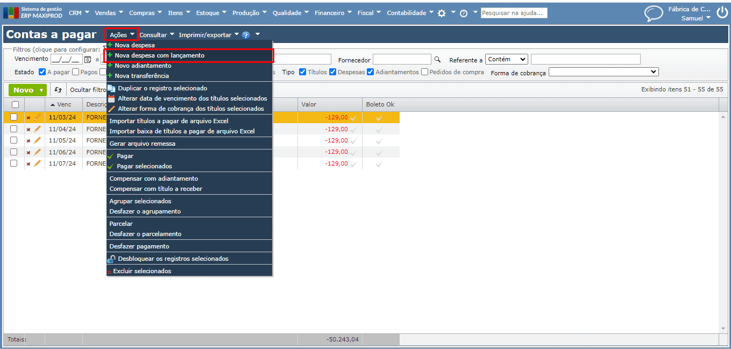Toggle the A pagar state checkbox

coord(42,72)
